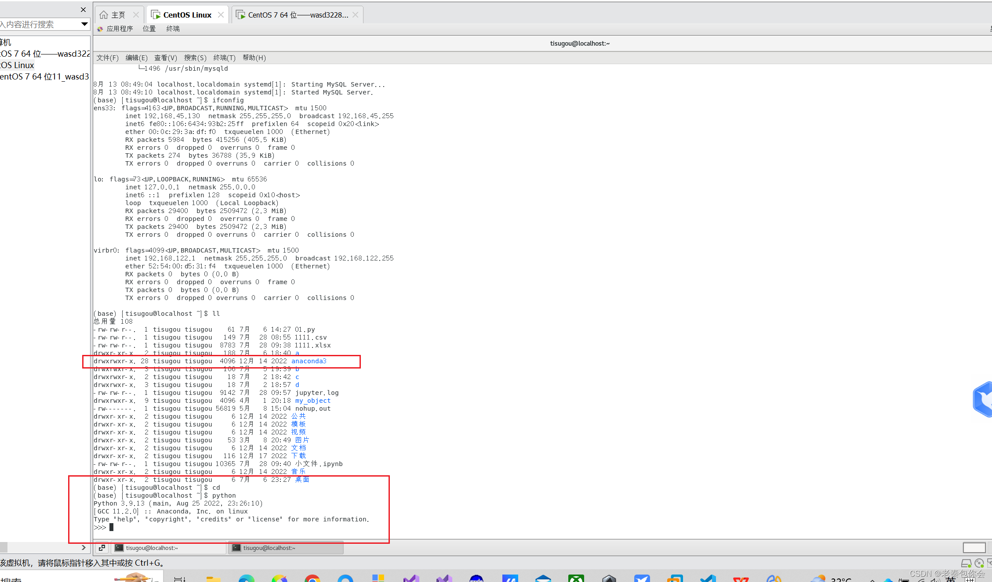This screenshot has width=992, height=582.
Task: Close the 主页 tab
Action: click(136, 15)
